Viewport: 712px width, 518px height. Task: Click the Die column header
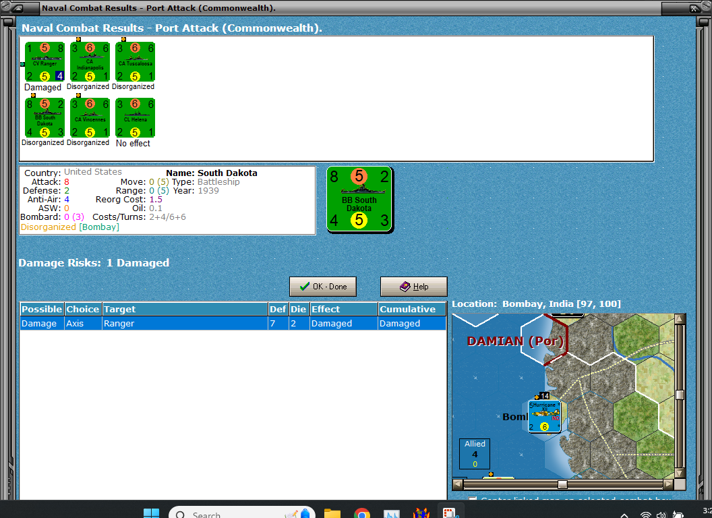click(298, 309)
